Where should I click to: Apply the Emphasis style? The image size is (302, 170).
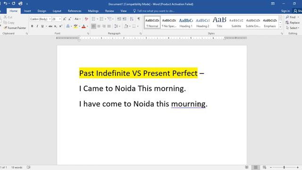270,23
